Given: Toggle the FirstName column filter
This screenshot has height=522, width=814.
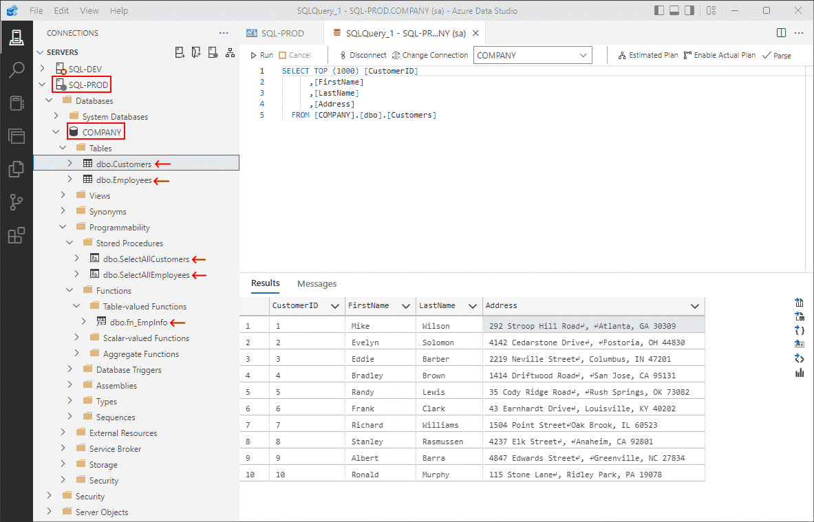Looking at the screenshot, I should point(407,305).
